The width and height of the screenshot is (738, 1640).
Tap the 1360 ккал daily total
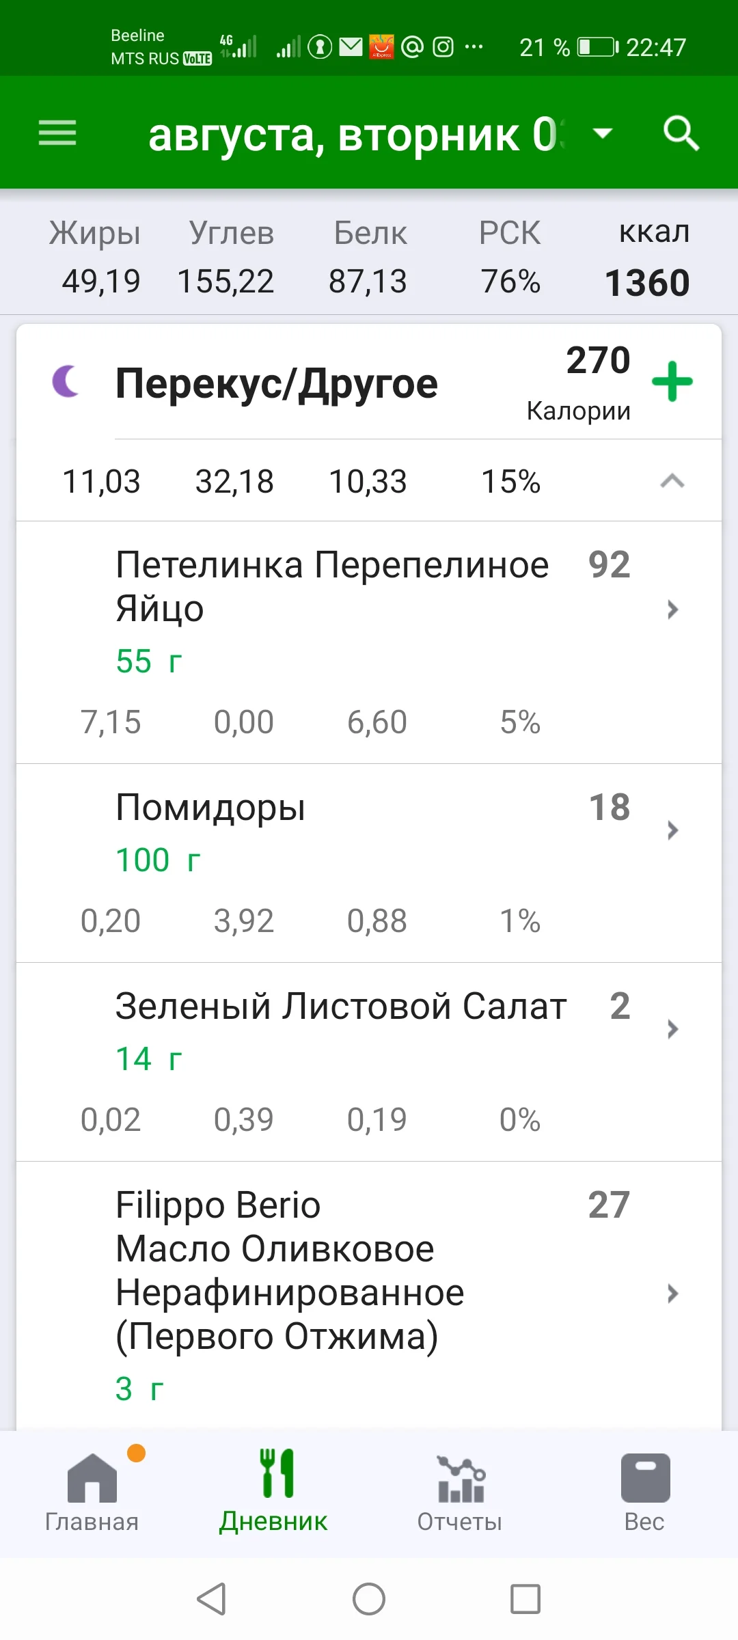pos(647,282)
